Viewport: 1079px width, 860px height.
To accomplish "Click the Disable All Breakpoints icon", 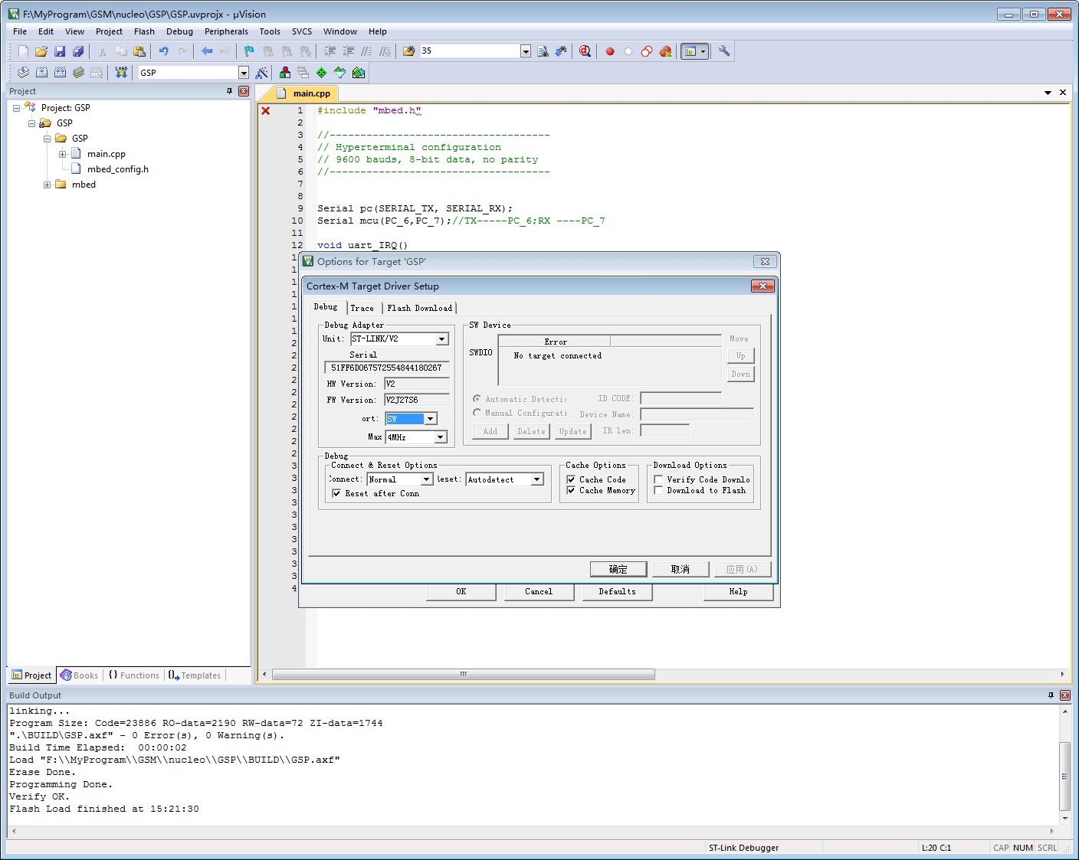I will coord(647,51).
